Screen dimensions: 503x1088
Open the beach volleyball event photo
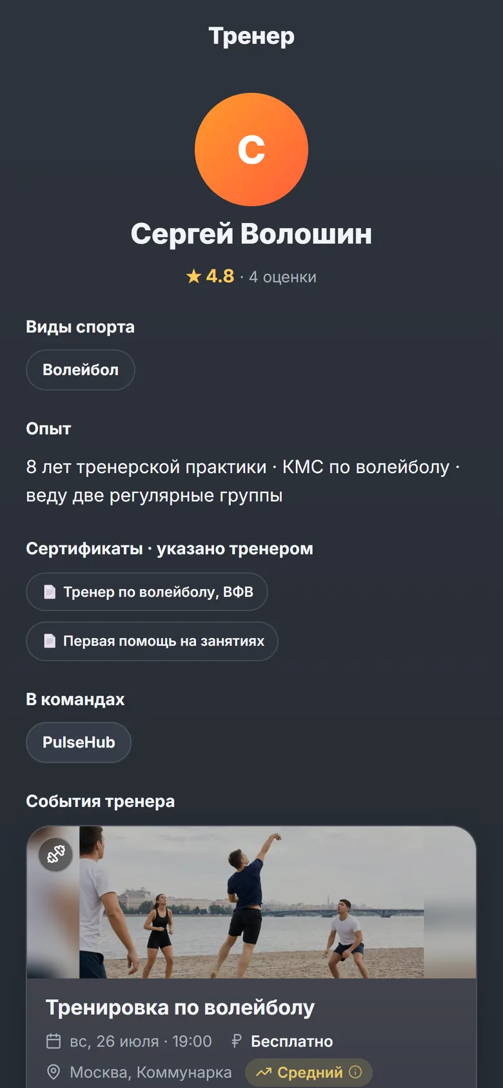pos(252,902)
